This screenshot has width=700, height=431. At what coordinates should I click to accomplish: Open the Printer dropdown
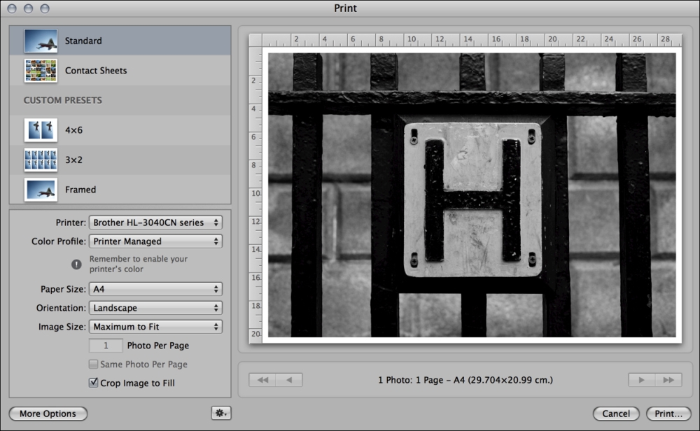(155, 222)
